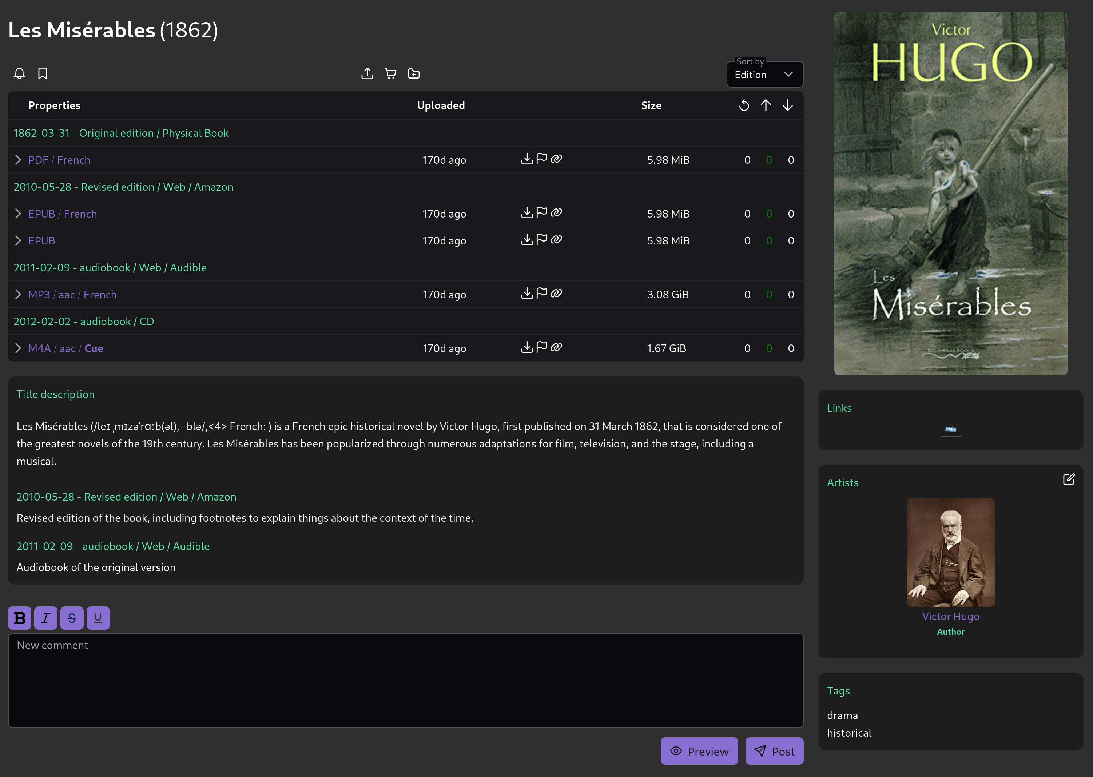The height and width of the screenshot is (777, 1093).
Task: Click the Post button
Action: [774, 751]
